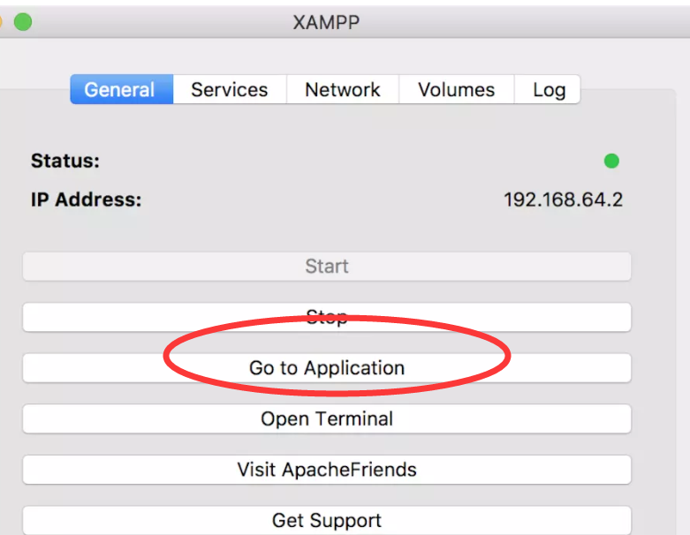Click the yellow minimize window button
The image size is (690, 535).
click(2, 22)
